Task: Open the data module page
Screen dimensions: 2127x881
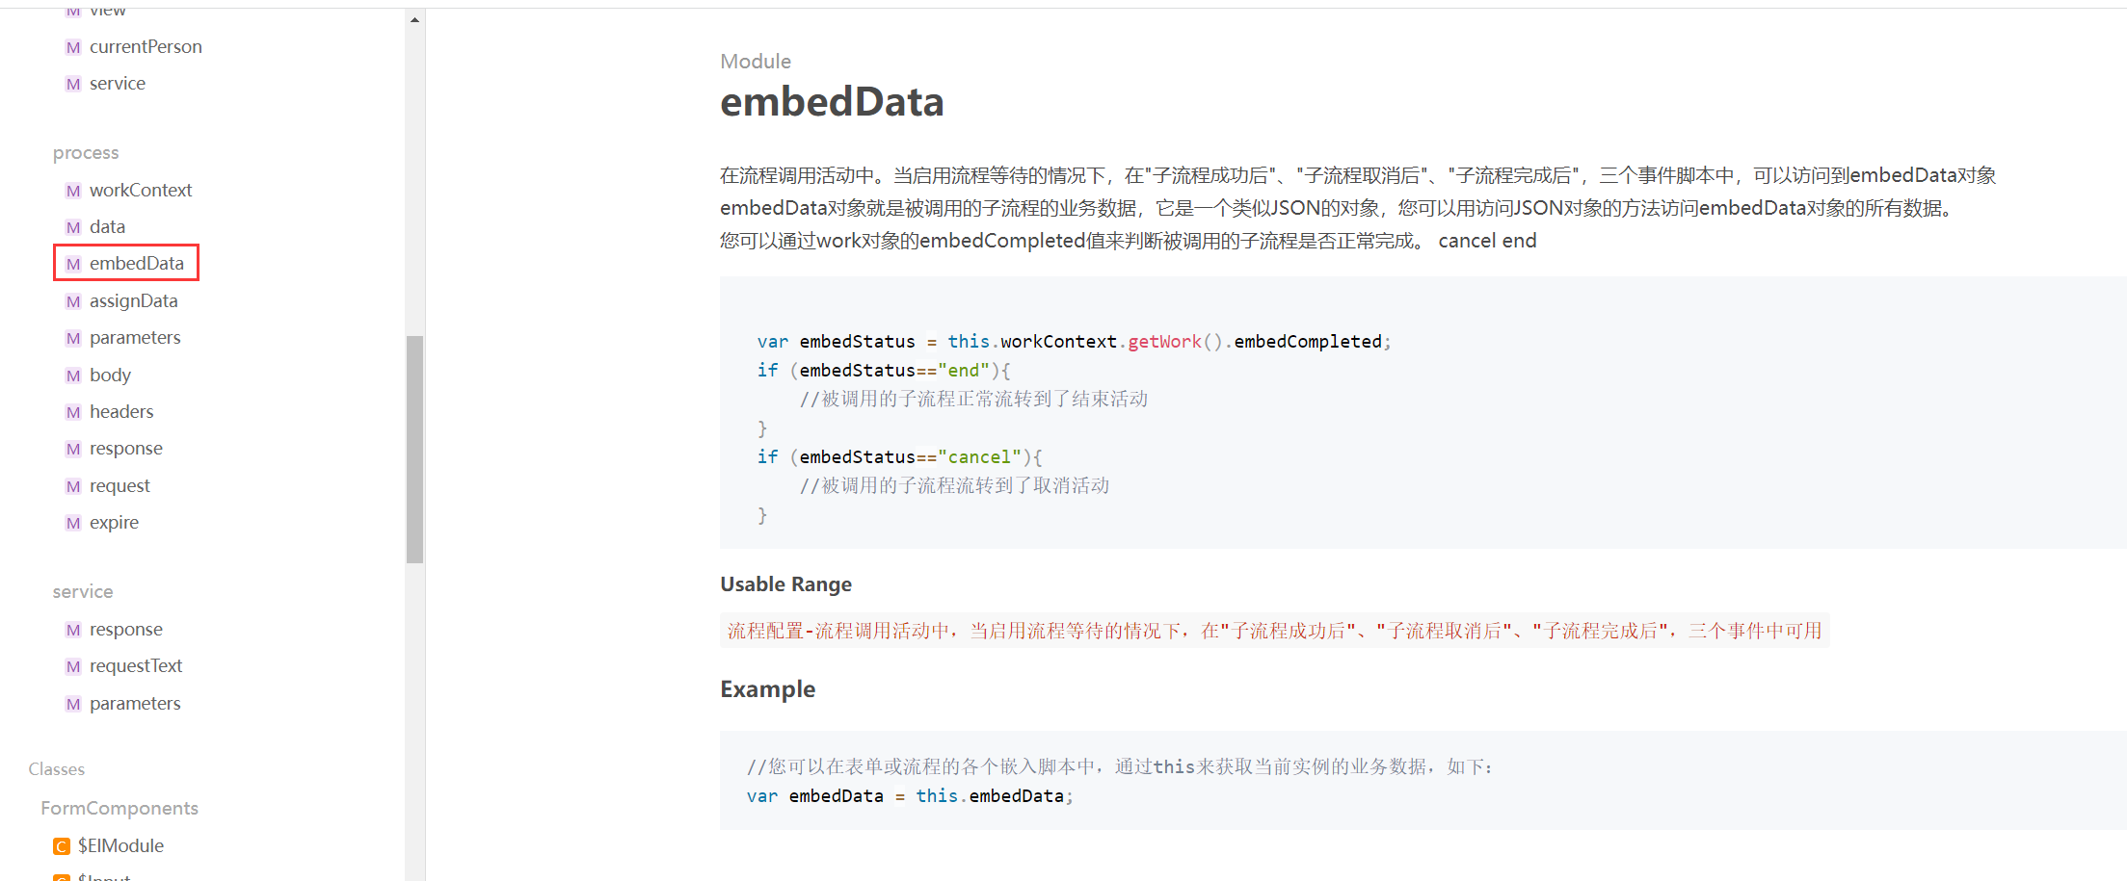Action: click(x=107, y=227)
